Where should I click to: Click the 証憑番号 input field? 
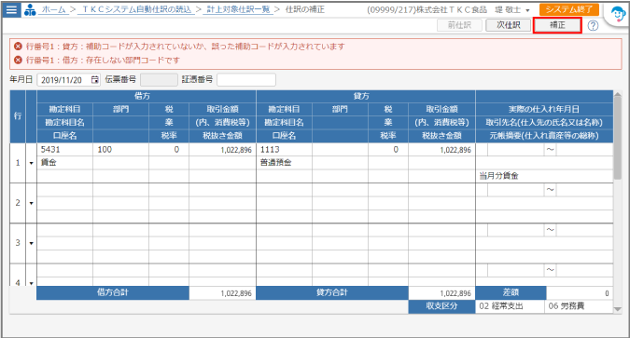[246, 80]
